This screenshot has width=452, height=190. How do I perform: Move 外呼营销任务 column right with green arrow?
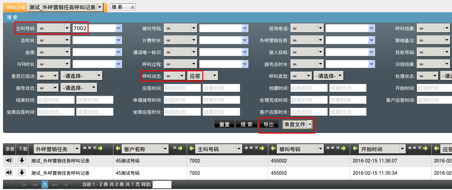(x=100, y=148)
